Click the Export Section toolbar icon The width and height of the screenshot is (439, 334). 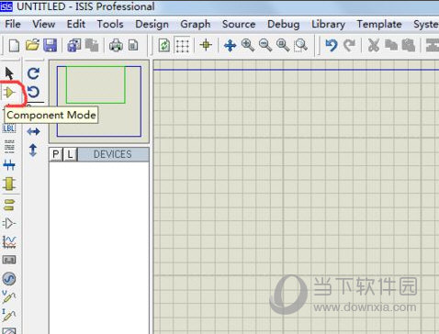[92, 46]
